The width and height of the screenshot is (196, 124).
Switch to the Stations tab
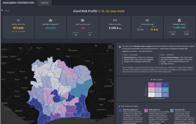coord(44,3)
